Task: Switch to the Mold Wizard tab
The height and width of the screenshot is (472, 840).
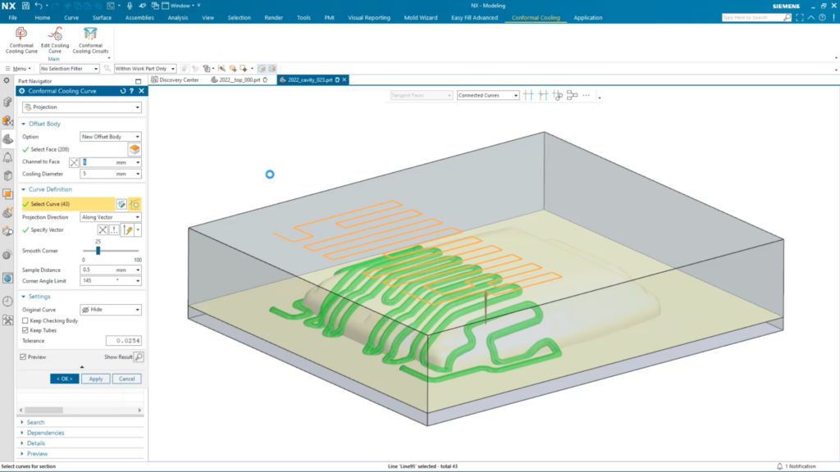Action: [x=421, y=18]
